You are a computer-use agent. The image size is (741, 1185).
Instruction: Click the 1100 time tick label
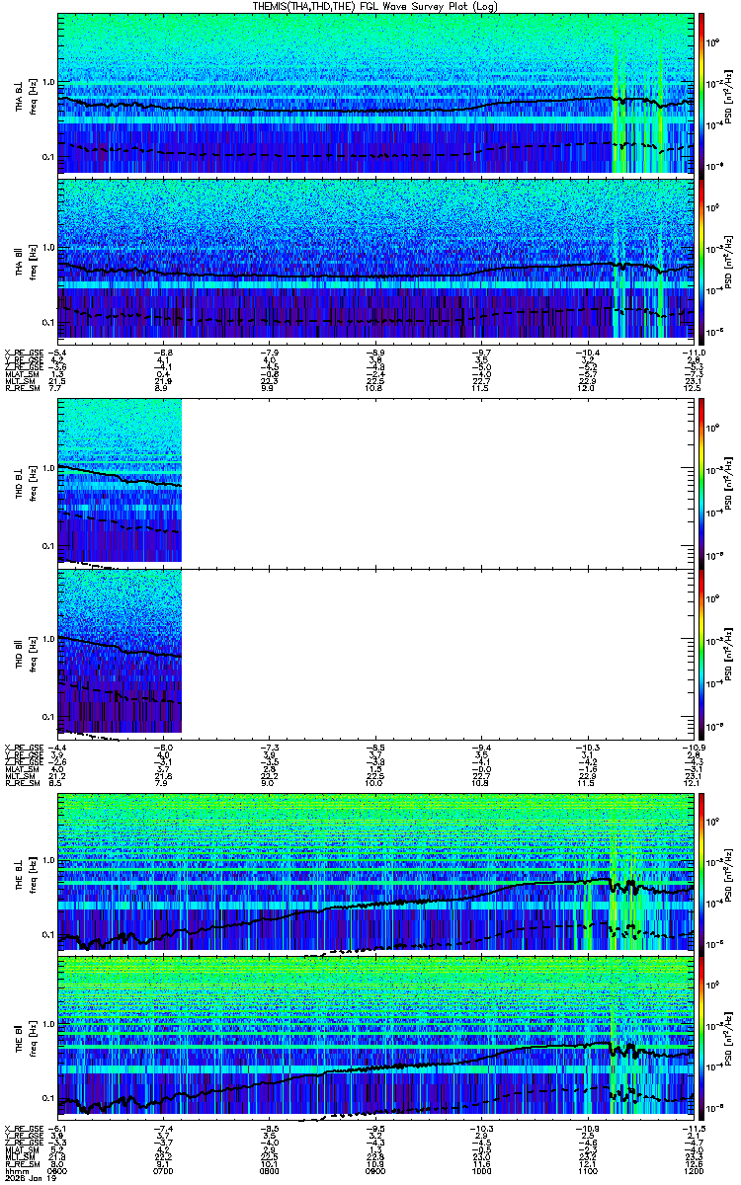pyautogui.click(x=588, y=1170)
